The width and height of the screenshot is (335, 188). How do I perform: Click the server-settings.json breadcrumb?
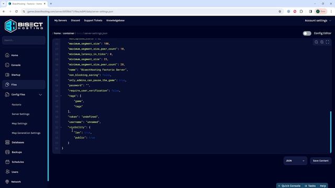(96, 33)
